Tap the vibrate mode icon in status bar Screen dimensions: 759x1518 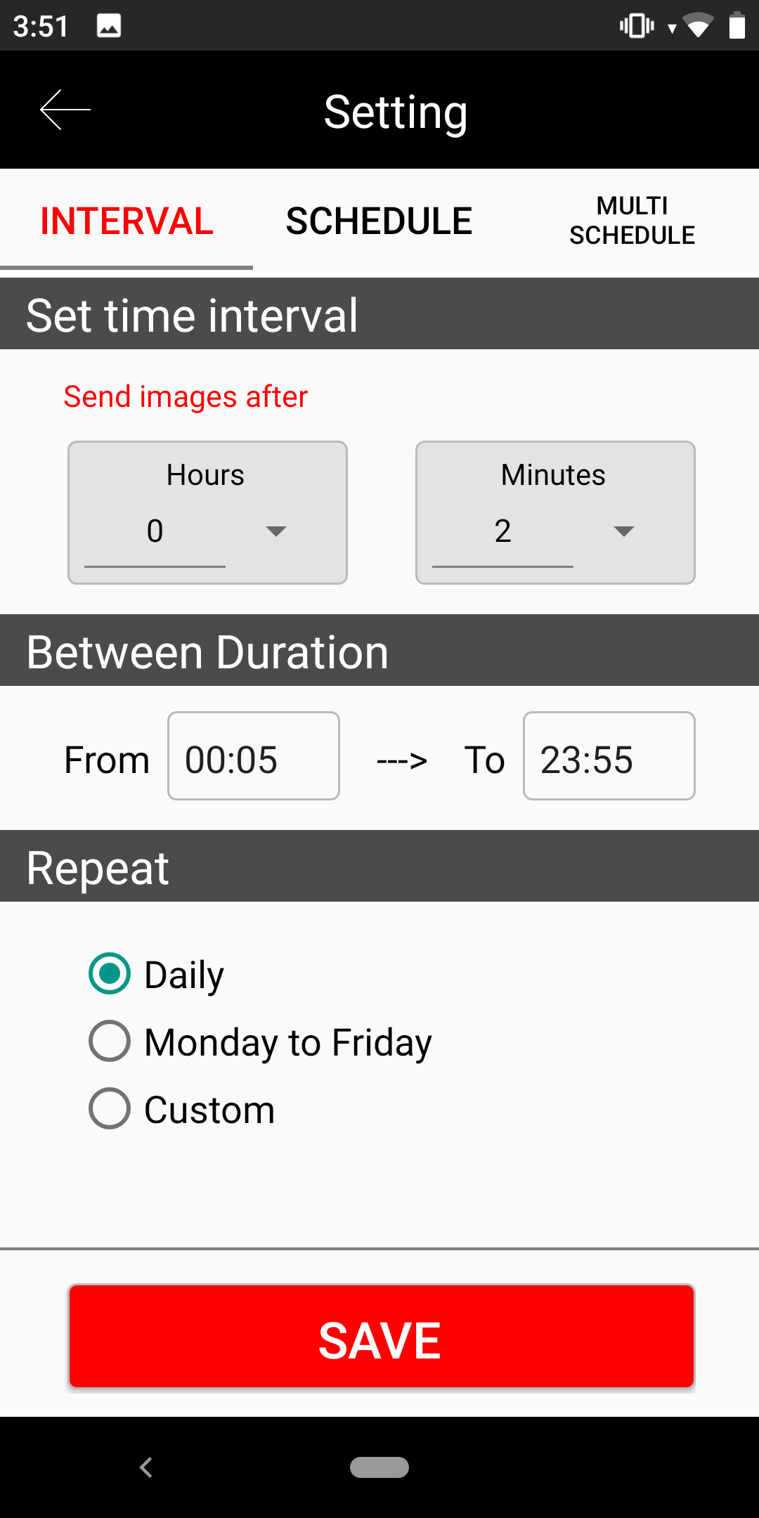637,26
